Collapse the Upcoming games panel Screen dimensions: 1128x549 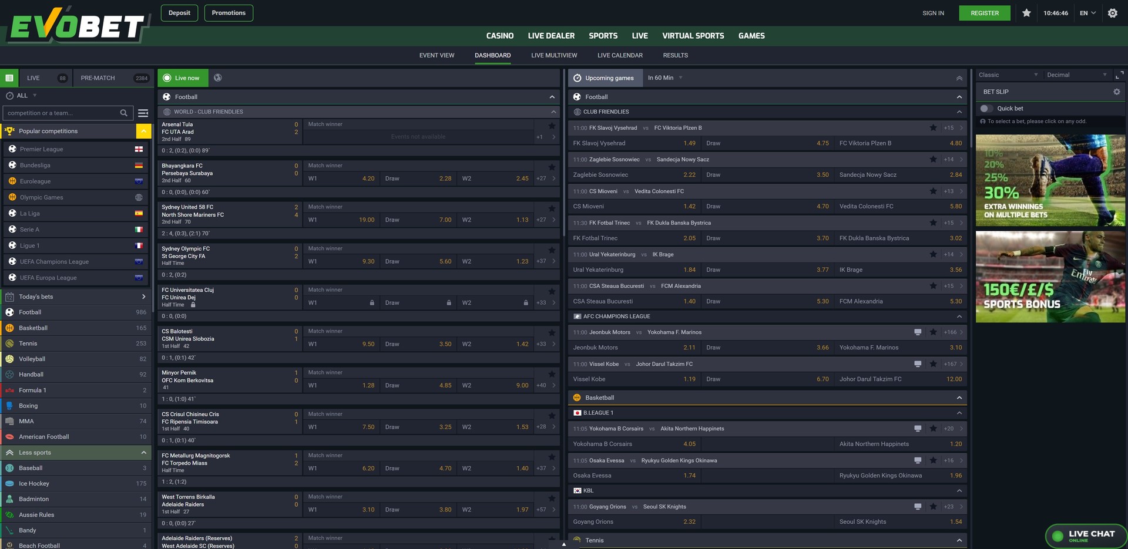pos(959,78)
